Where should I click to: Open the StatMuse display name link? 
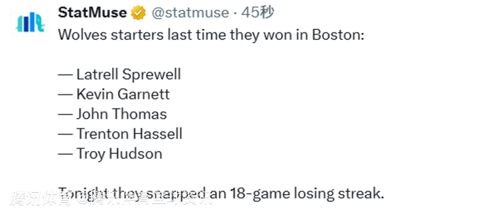pyautogui.click(x=92, y=13)
